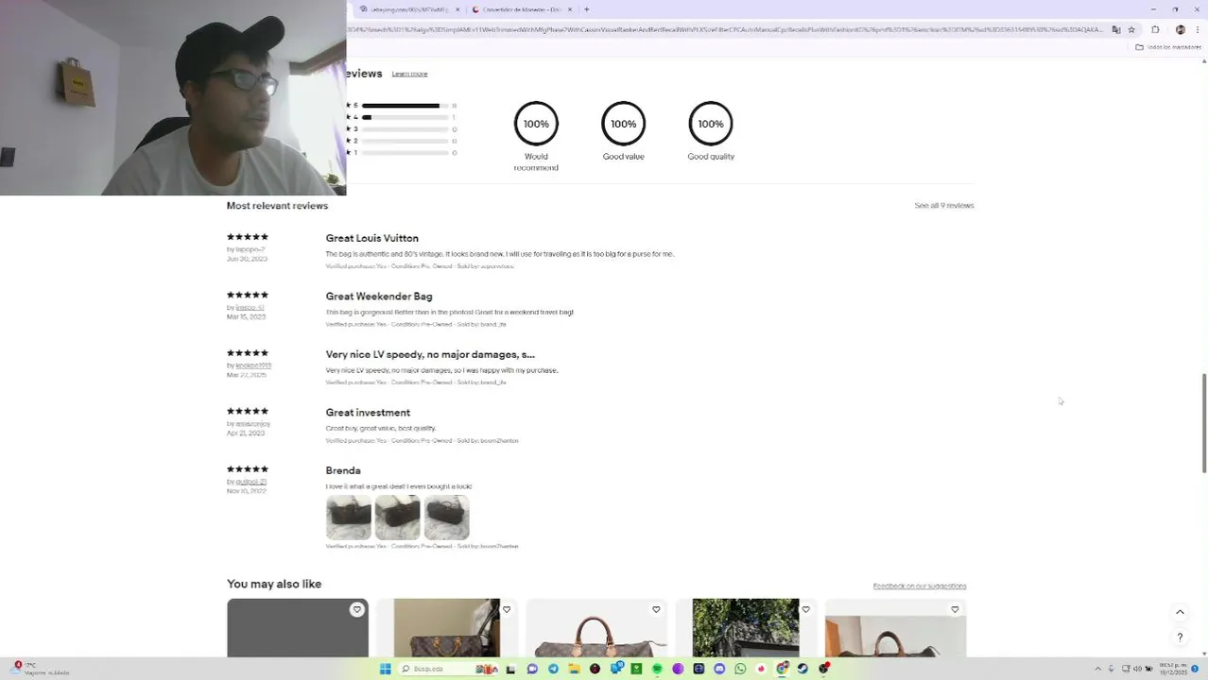The width and height of the screenshot is (1208, 680).
Task: Click the 'Very nice LV speedy' review title
Action: (430, 354)
